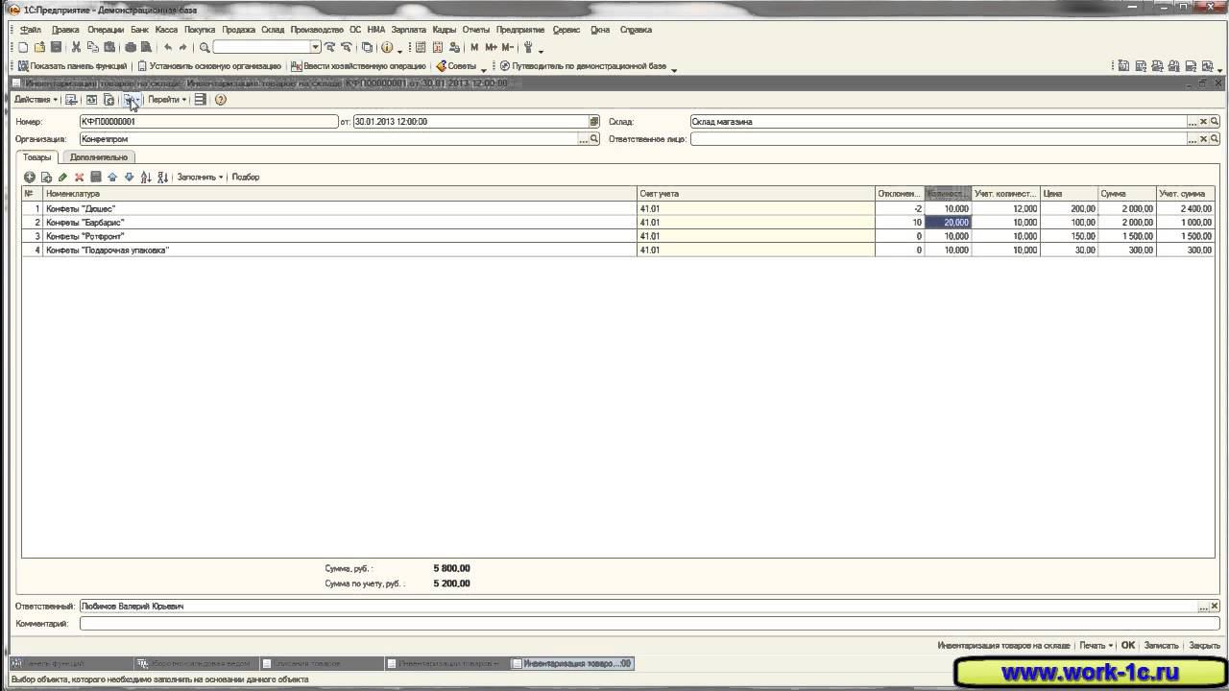Open the Файл menu
The height and width of the screenshot is (691, 1229).
pyautogui.click(x=30, y=30)
